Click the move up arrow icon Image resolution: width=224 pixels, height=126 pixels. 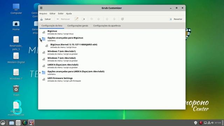tap(92, 19)
